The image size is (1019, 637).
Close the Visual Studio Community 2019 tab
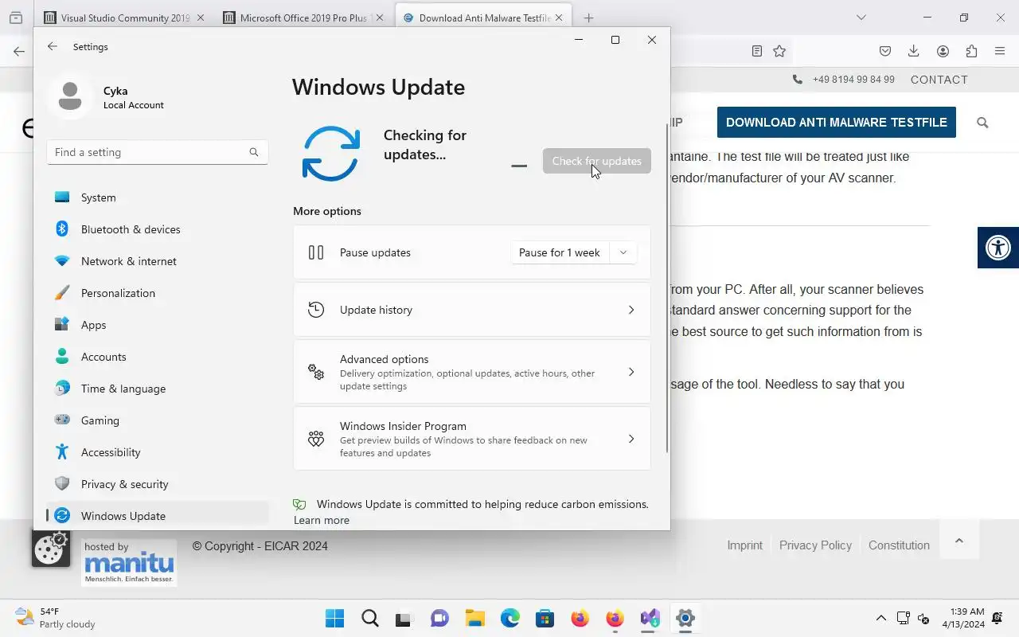click(x=200, y=18)
